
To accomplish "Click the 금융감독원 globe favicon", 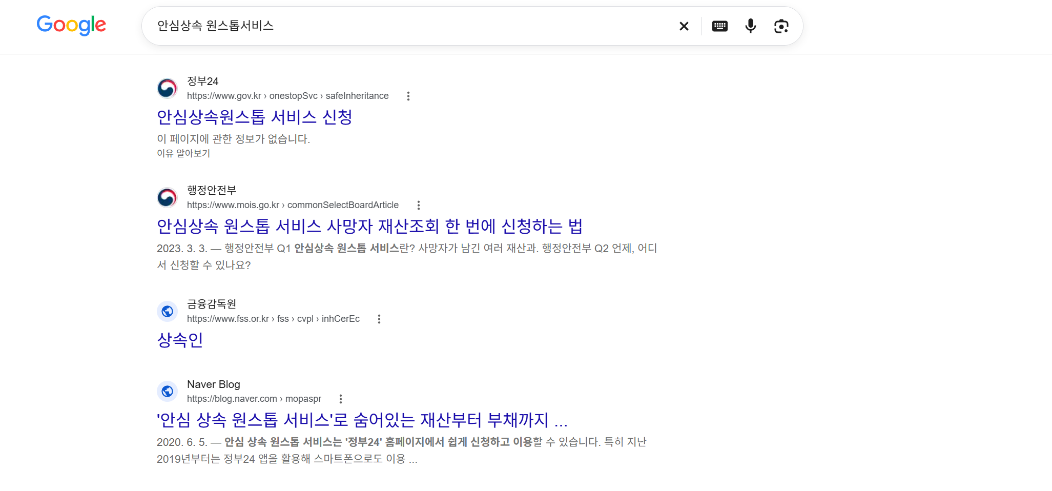I will pos(167,311).
